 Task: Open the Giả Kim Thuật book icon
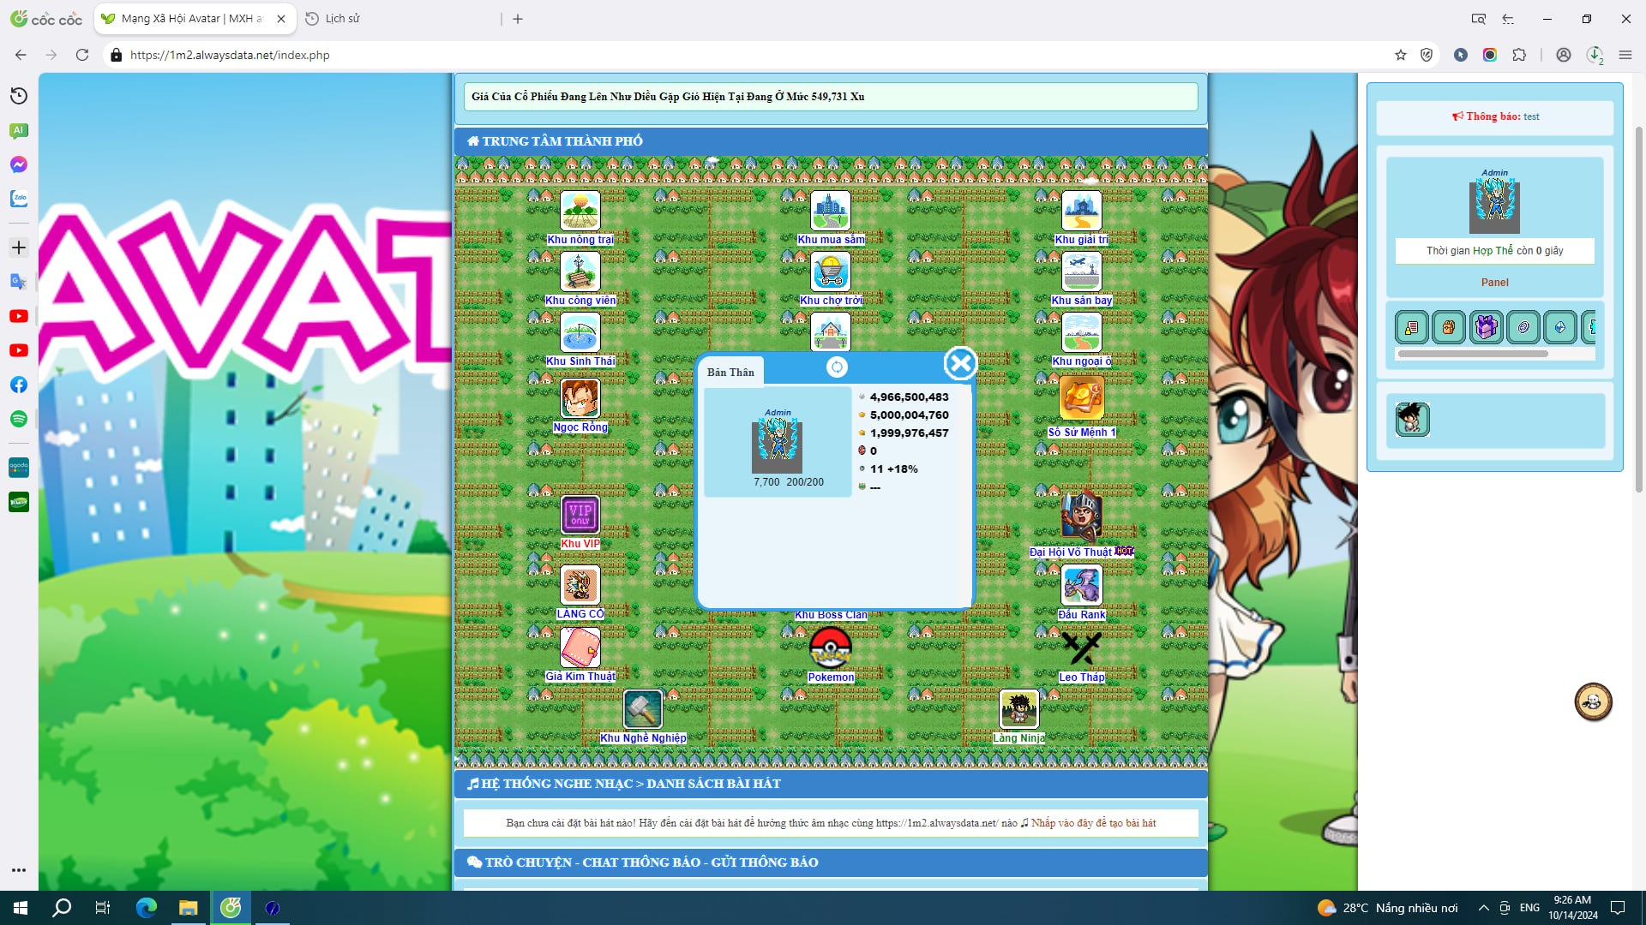[x=580, y=647]
